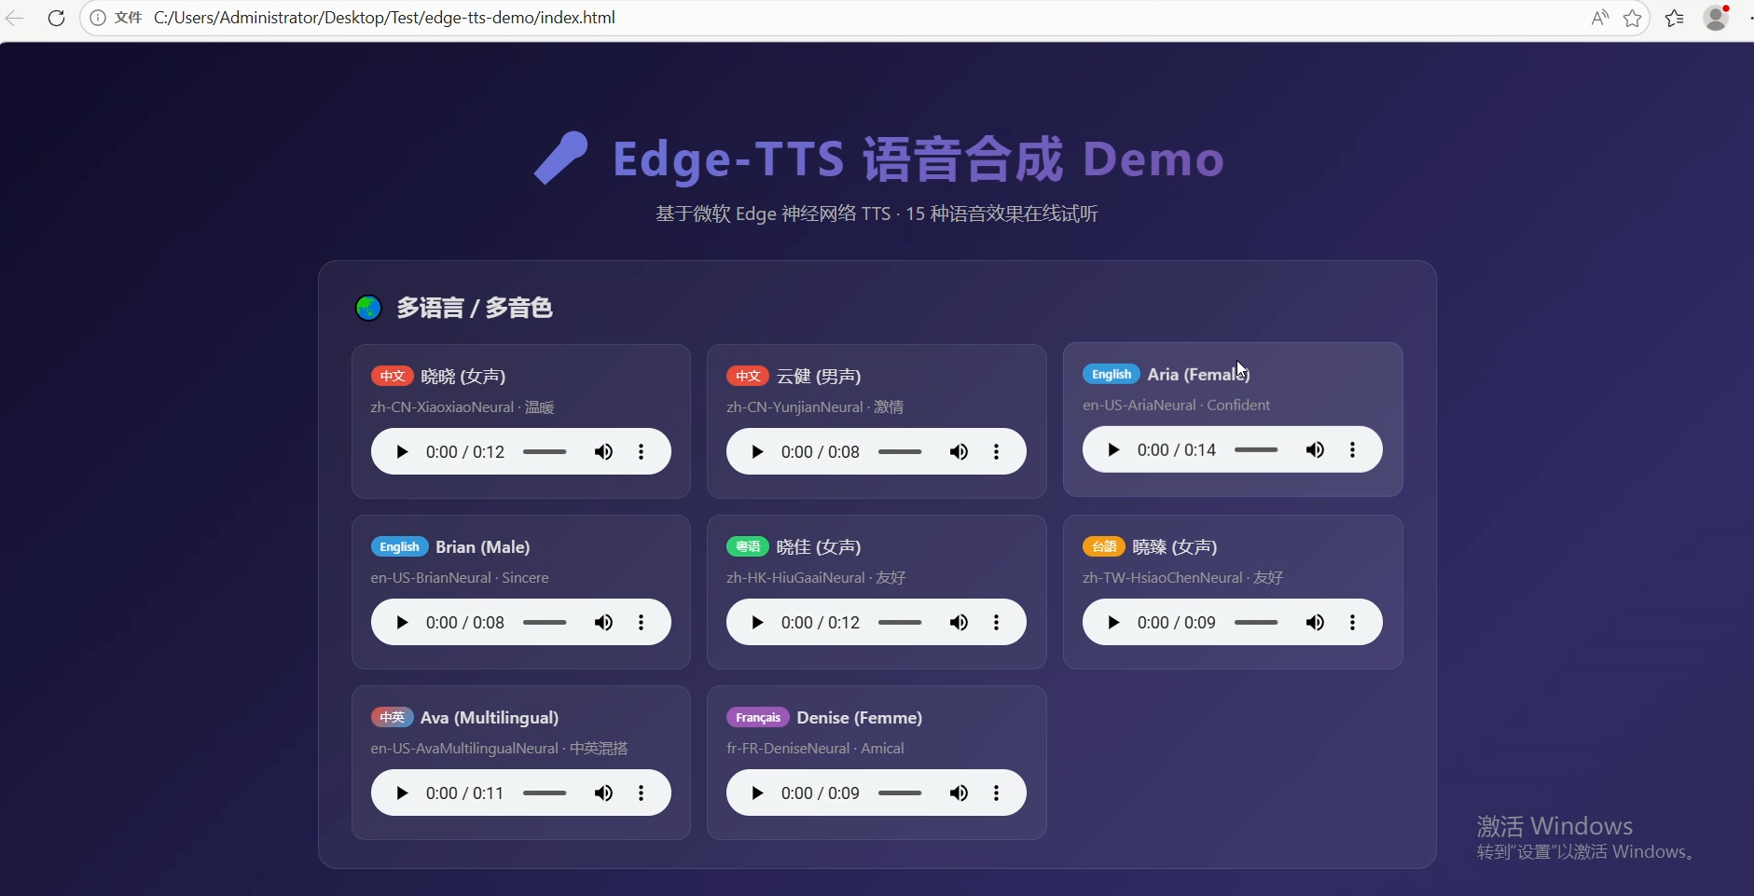Play the 云健 (男声) audio sample
The width and height of the screenshot is (1754, 896).
click(x=757, y=452)
